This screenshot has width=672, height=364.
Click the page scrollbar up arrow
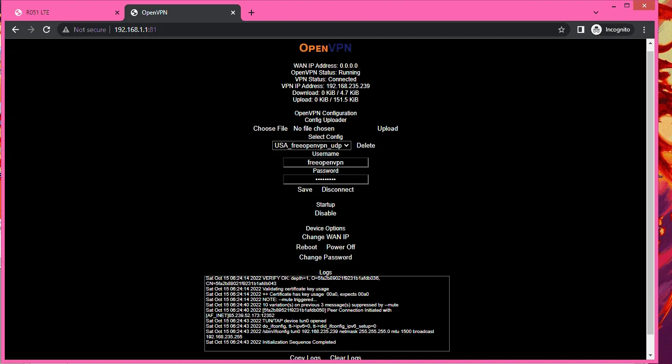[651, 43]
